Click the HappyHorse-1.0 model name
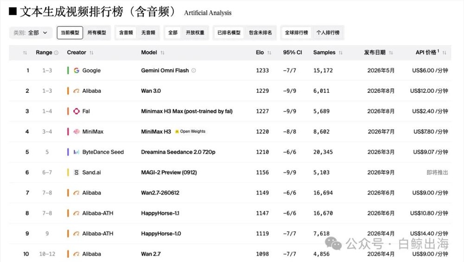The width and height of the screenshot is (464, 262). tap(161, 234)
